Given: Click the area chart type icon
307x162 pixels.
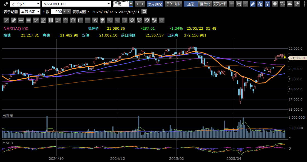Looking at the screenshot, I should [289, 4].
